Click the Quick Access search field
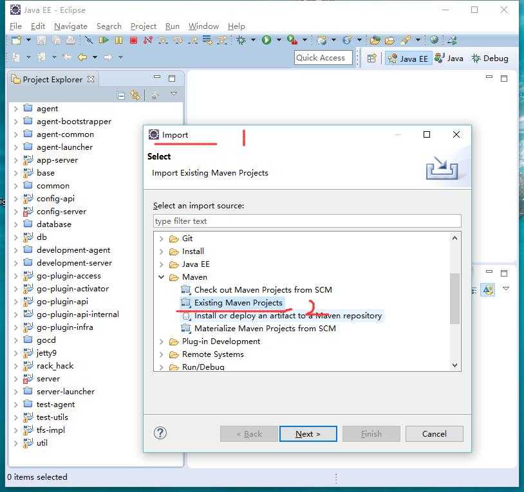 323,58
